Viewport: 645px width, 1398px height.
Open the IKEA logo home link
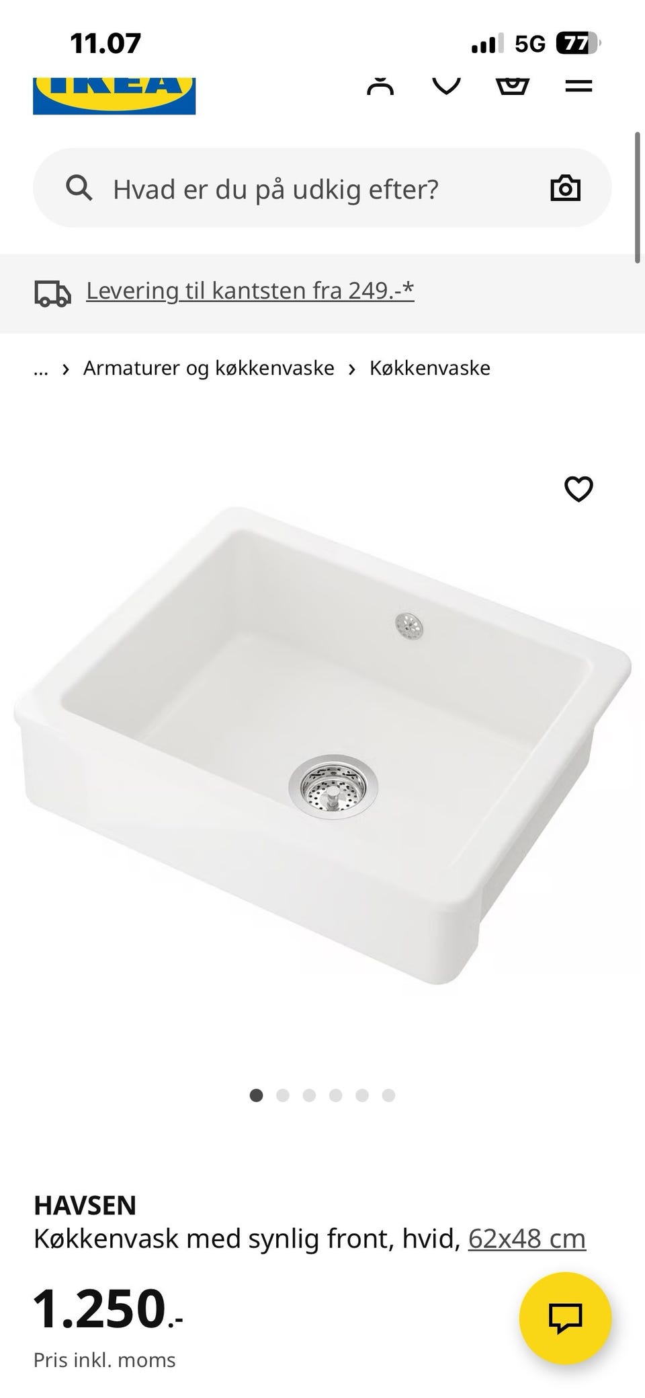[114, 96]
